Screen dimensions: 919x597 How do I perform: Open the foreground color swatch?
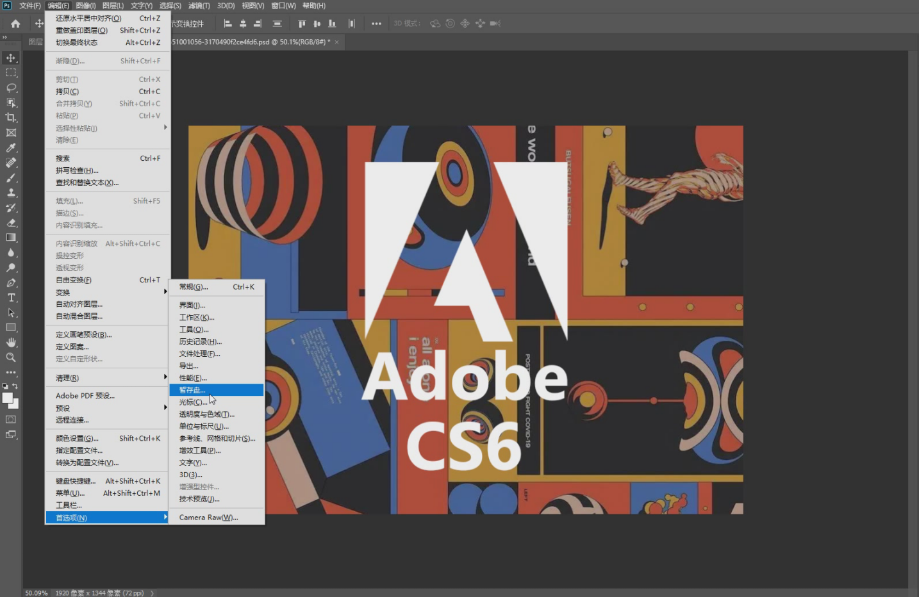pyautogui.click(x=8, y=398)
